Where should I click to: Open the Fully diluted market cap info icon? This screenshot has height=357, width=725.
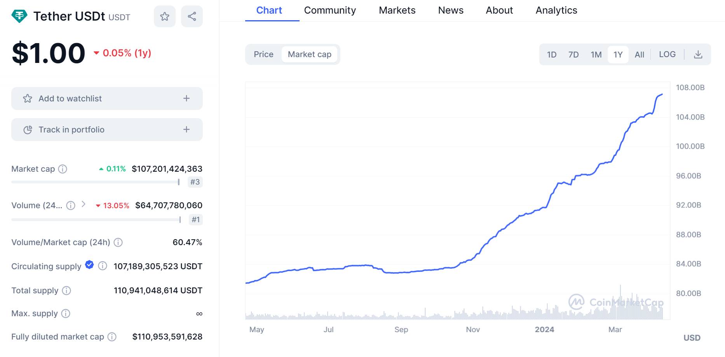point(112,337)
